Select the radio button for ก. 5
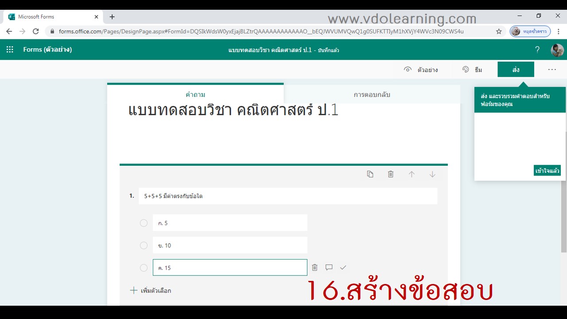 tap(144, 223)
